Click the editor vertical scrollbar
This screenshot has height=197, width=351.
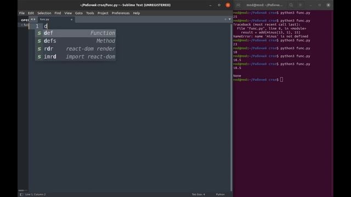(231, 107)
